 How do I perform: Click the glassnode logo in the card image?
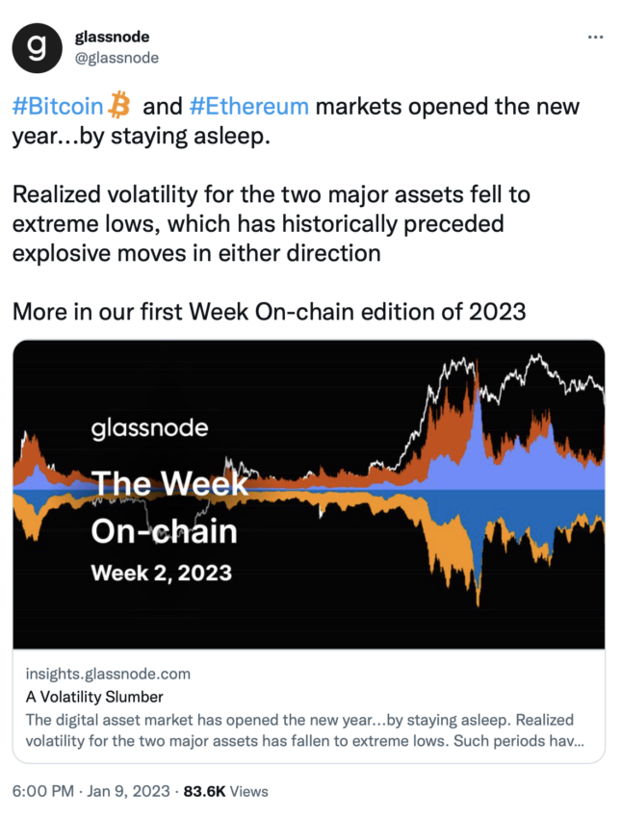point(150,428)
